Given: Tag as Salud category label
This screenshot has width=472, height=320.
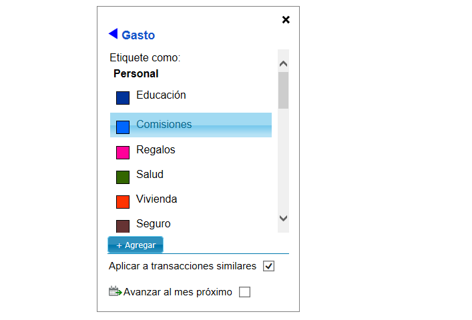Looking at the screenshot, I should coord(150,175).
